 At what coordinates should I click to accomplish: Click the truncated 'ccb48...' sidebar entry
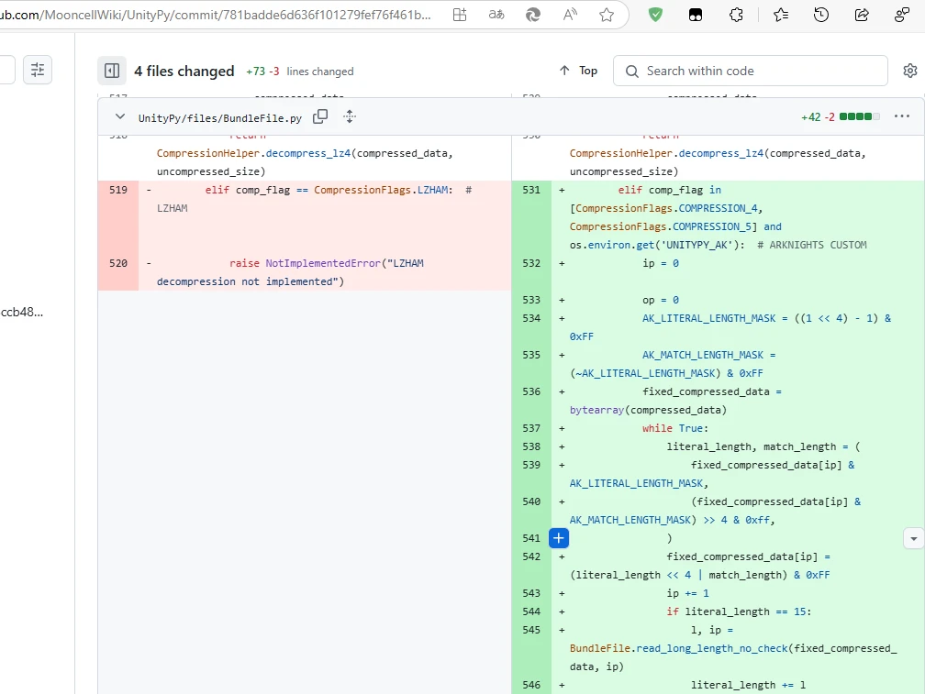click(22, 313)
